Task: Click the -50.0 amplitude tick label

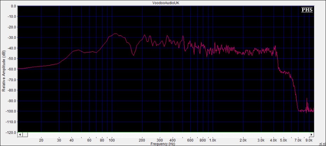Action: pyautogui.click(x=12, y=59)
